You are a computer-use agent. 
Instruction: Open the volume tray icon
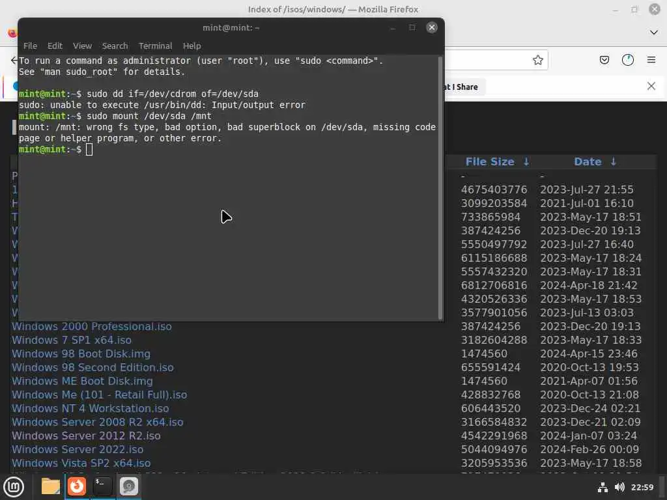(x=619, y=487)
